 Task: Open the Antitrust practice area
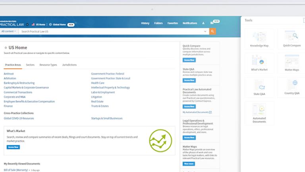click(x=9, y=74)
